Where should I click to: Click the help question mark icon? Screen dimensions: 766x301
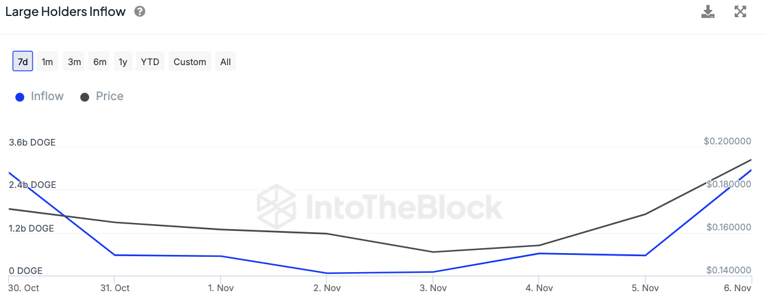click(140, 12)
